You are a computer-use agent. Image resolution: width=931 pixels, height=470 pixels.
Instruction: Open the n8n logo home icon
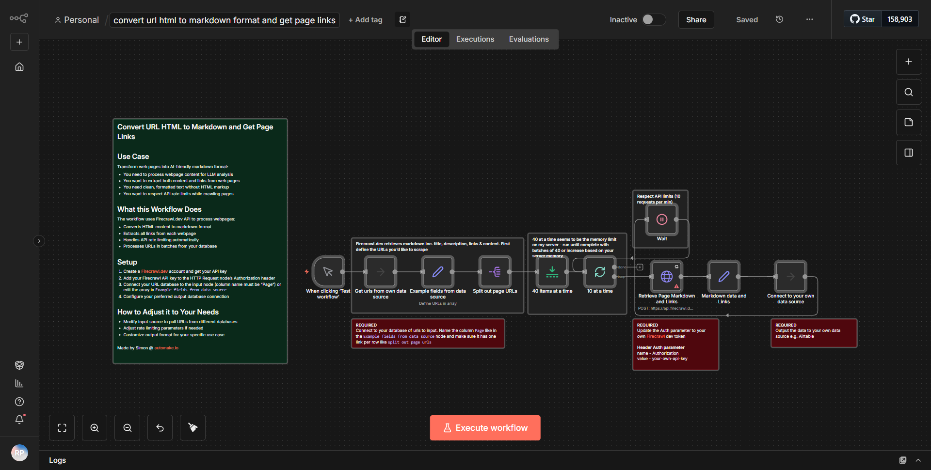click(x=19, y=18)
